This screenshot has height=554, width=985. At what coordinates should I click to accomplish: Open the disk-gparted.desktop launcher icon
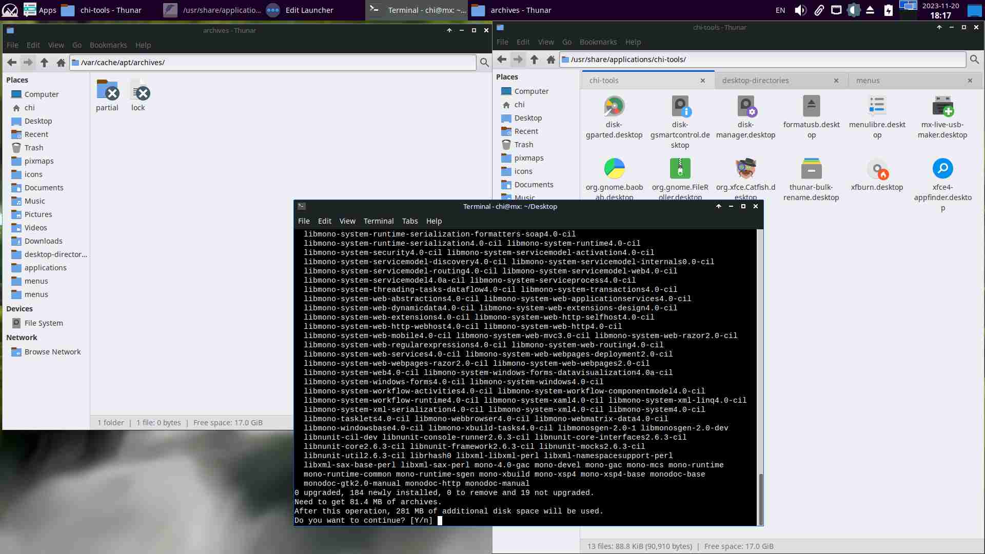point(614,107)
